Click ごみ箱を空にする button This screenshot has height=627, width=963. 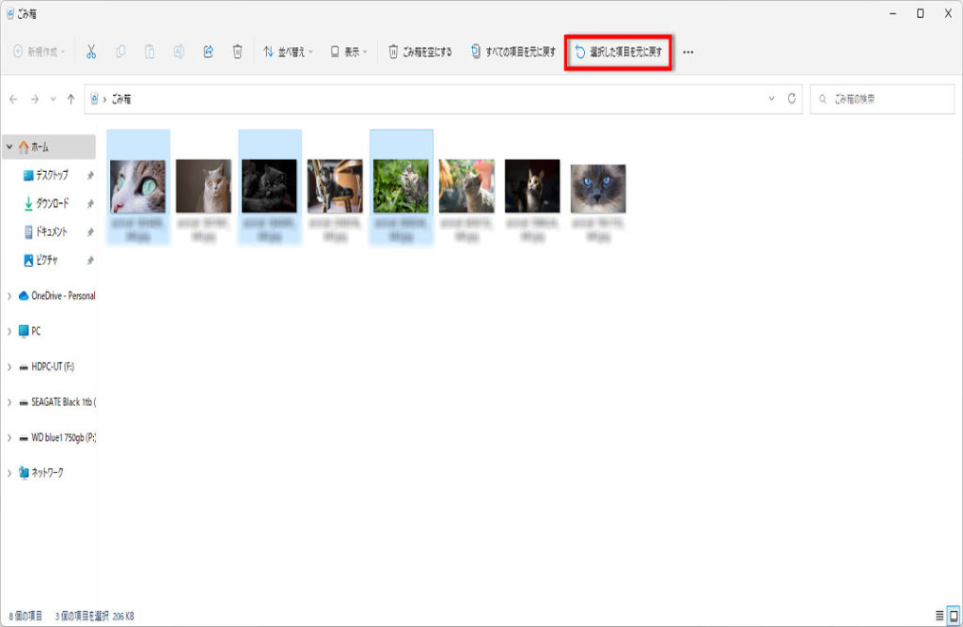(x=420, y=52)
